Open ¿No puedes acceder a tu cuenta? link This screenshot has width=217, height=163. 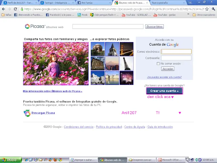tap(164, 77)
